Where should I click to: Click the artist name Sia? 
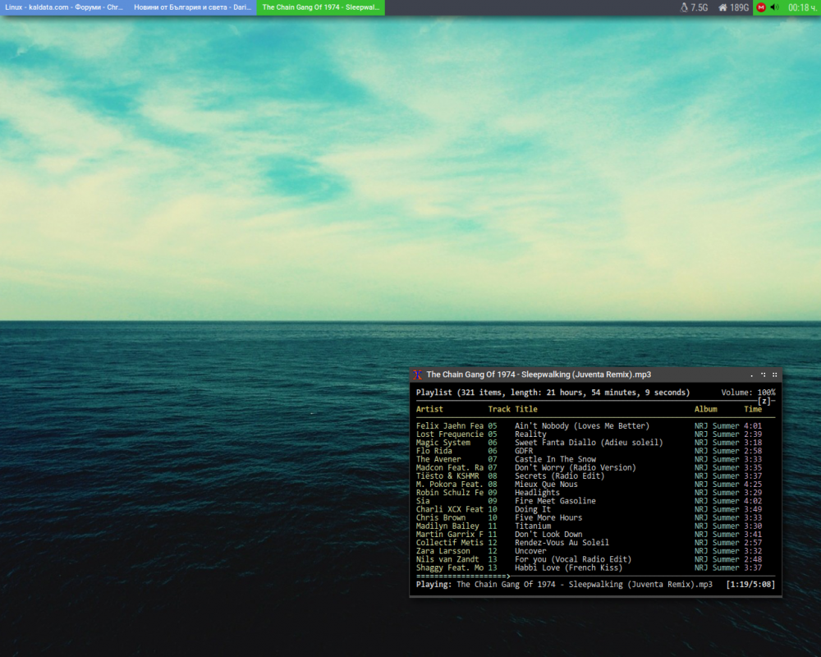(423, 502)
